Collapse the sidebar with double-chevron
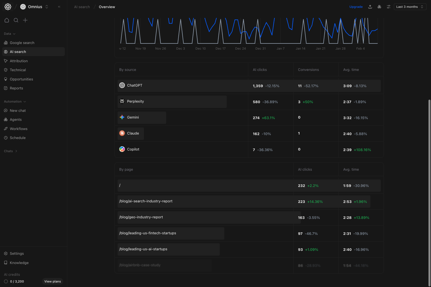 point(59,6)
